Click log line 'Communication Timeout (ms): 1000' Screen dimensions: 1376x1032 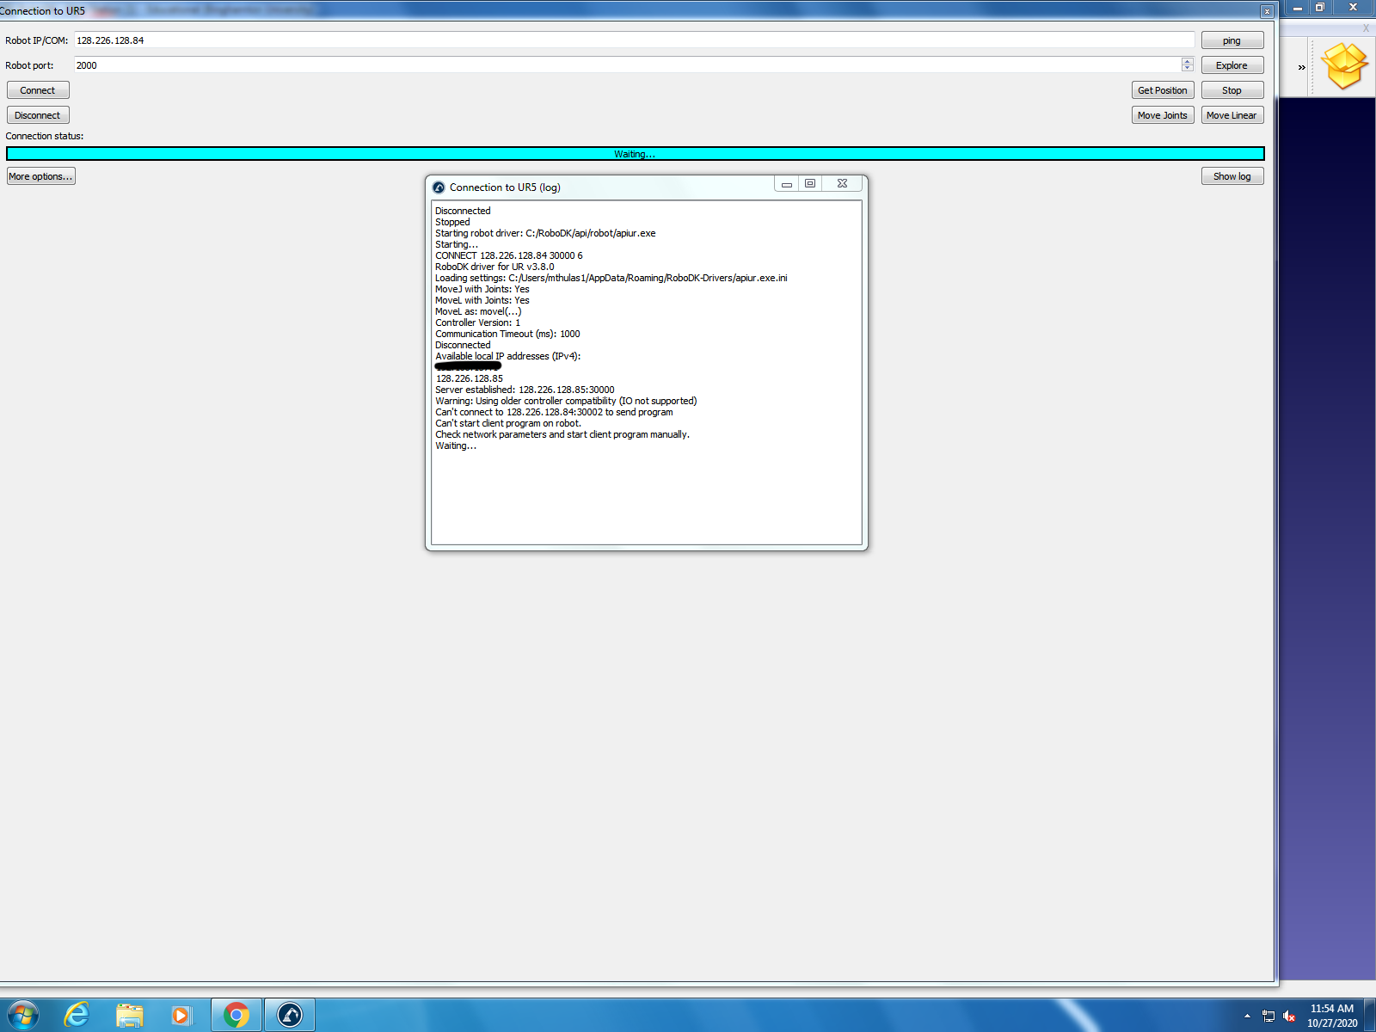click(x=507, y=334)
